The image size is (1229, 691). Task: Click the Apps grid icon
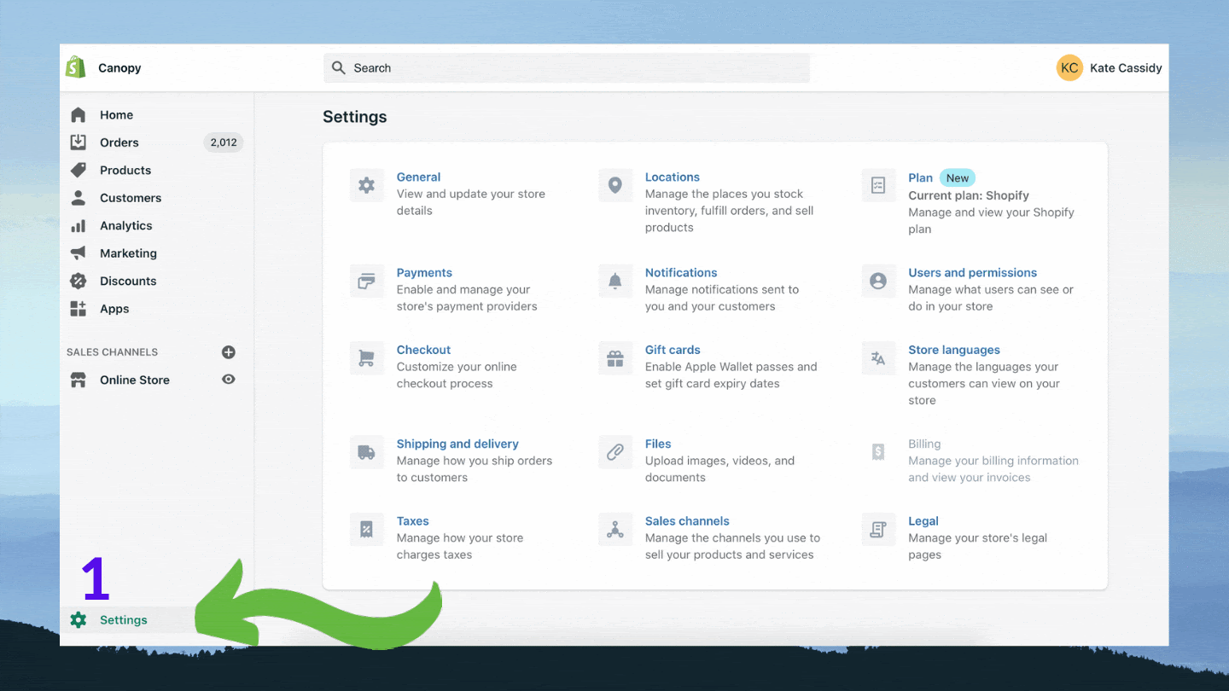point(79,309)
